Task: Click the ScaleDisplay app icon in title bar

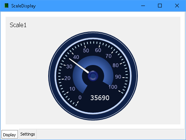Action: (x=6, y=6)
